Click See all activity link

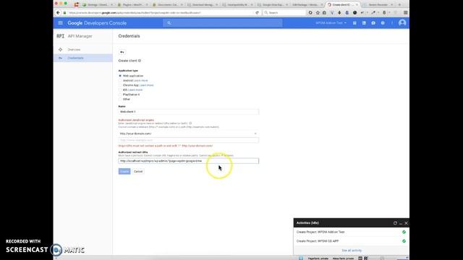352,251
